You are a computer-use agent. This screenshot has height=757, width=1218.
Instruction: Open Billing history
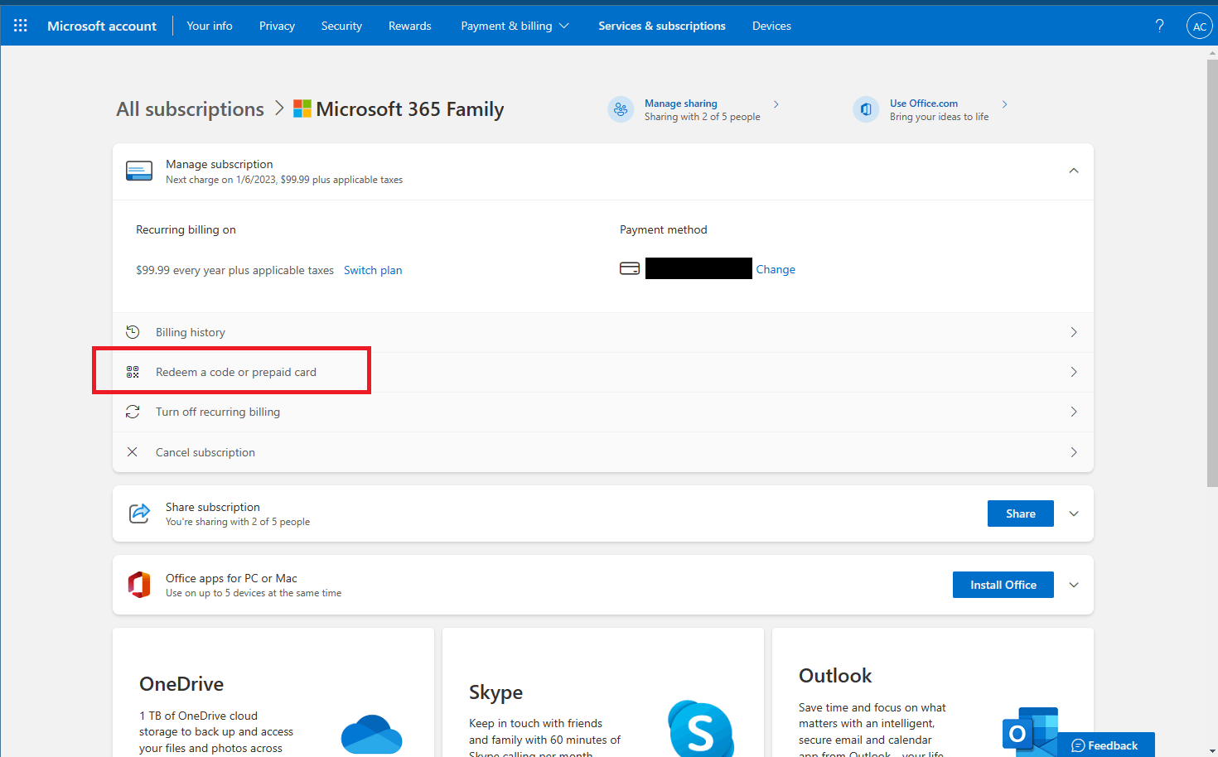coord(603,332)
